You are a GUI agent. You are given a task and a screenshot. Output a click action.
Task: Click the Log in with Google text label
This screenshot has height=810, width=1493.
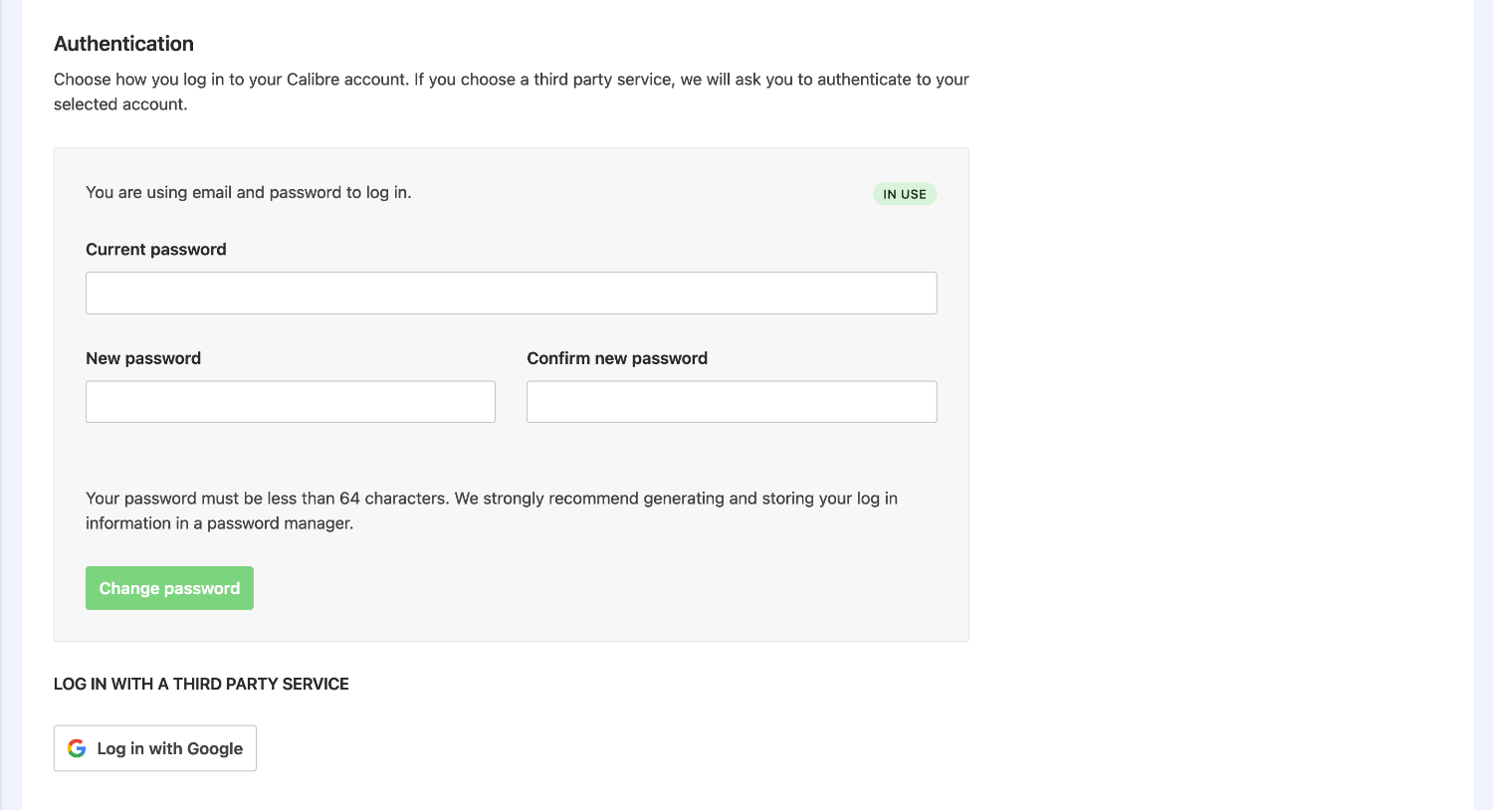click(x=167, y=748)
